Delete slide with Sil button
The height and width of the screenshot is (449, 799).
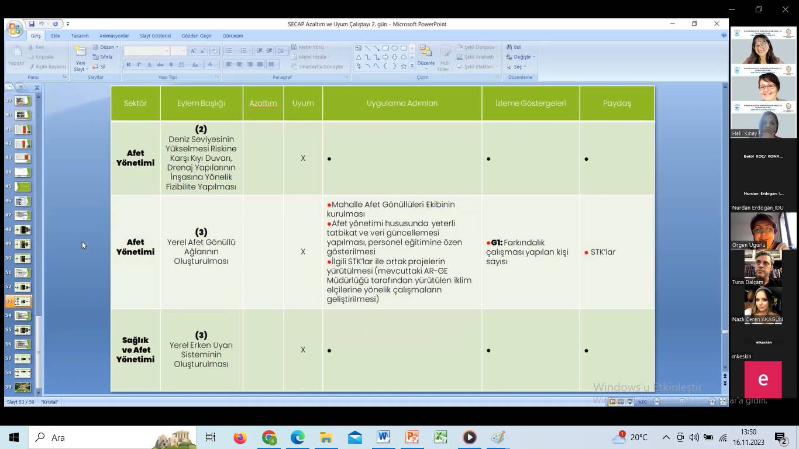pyautogui.click(x=99, y=67)
